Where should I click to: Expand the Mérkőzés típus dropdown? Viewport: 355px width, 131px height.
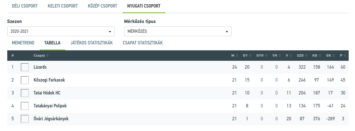(x=178, y=31)
